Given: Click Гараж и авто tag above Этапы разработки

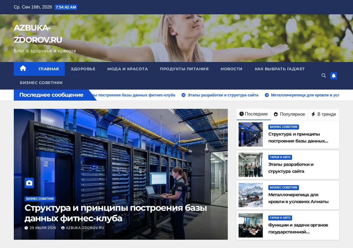Looking at the screenshot, I should 280,157.
